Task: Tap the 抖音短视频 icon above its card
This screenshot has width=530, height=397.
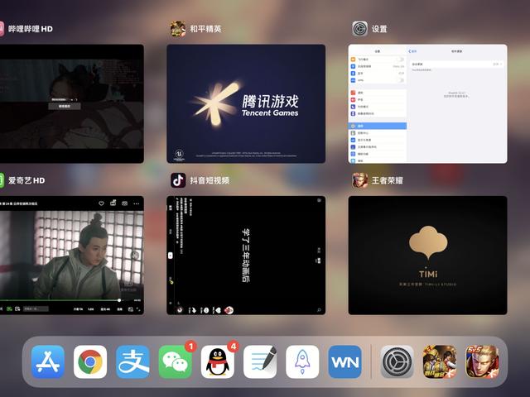Action: [178, 180]
